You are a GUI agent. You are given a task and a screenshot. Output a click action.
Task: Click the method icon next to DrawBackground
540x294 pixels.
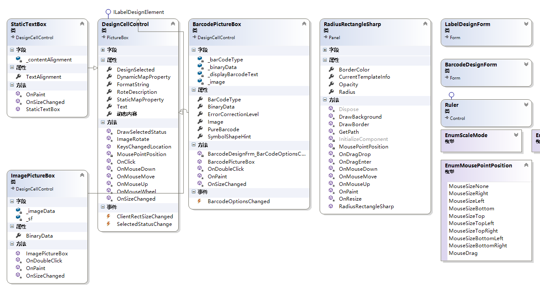(331, 117)
